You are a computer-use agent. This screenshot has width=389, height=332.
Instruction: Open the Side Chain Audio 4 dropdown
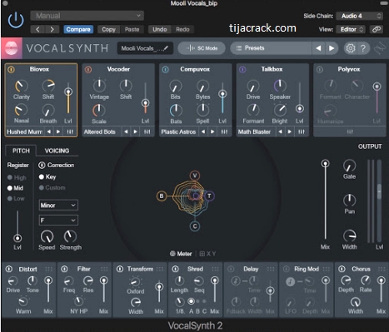click(360, 16)
